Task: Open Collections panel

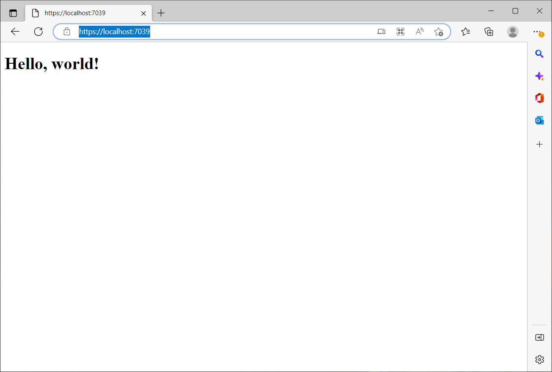Action: point(489,32)
